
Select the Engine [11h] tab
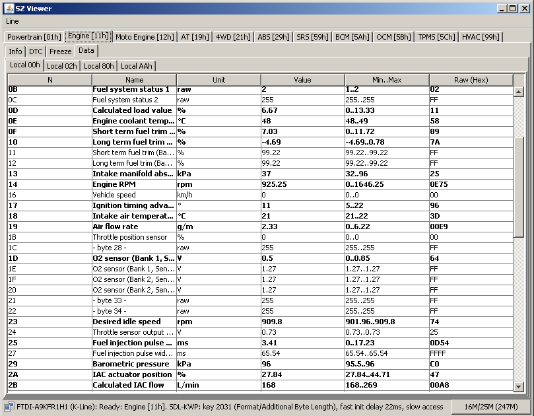(88, 36)
